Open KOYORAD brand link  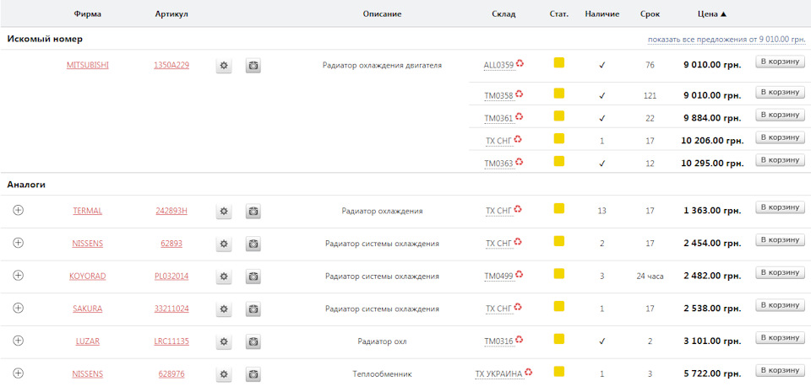[87, 277]
